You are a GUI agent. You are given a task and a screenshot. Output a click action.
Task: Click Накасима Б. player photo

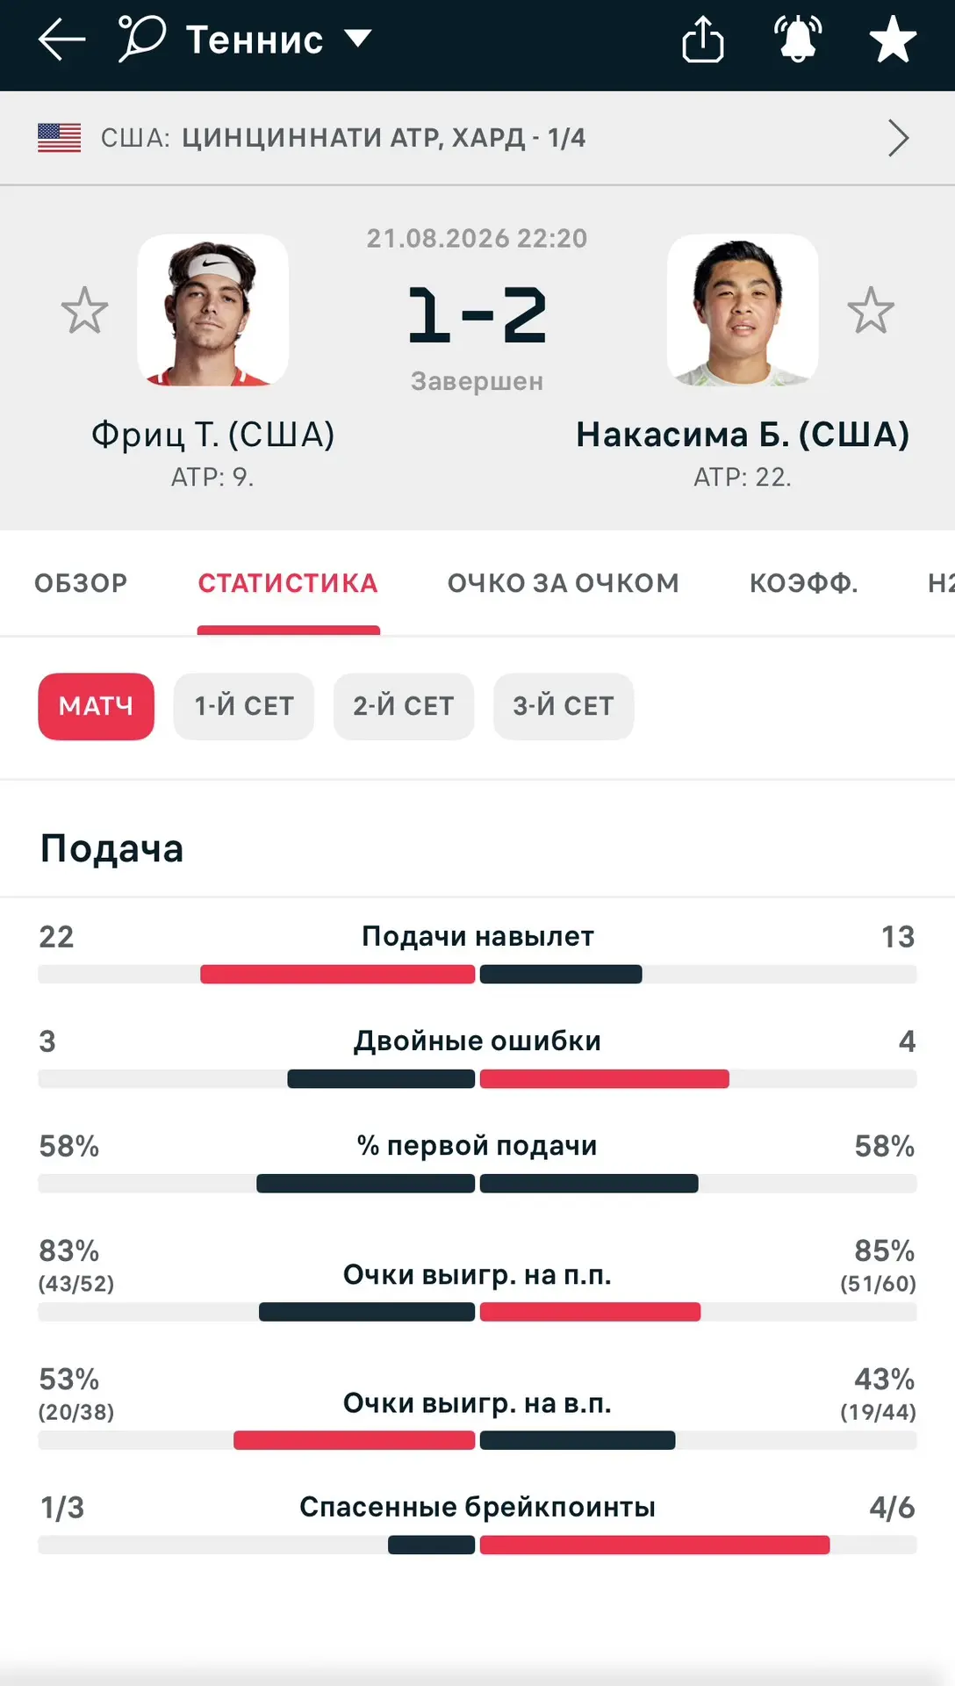(x=743, y=310)
